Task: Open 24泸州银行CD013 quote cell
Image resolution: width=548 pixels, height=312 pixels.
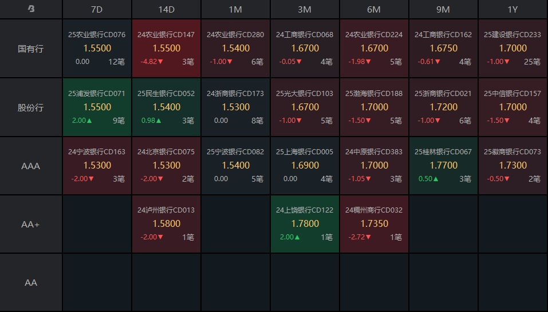Action: coord(166,223)
